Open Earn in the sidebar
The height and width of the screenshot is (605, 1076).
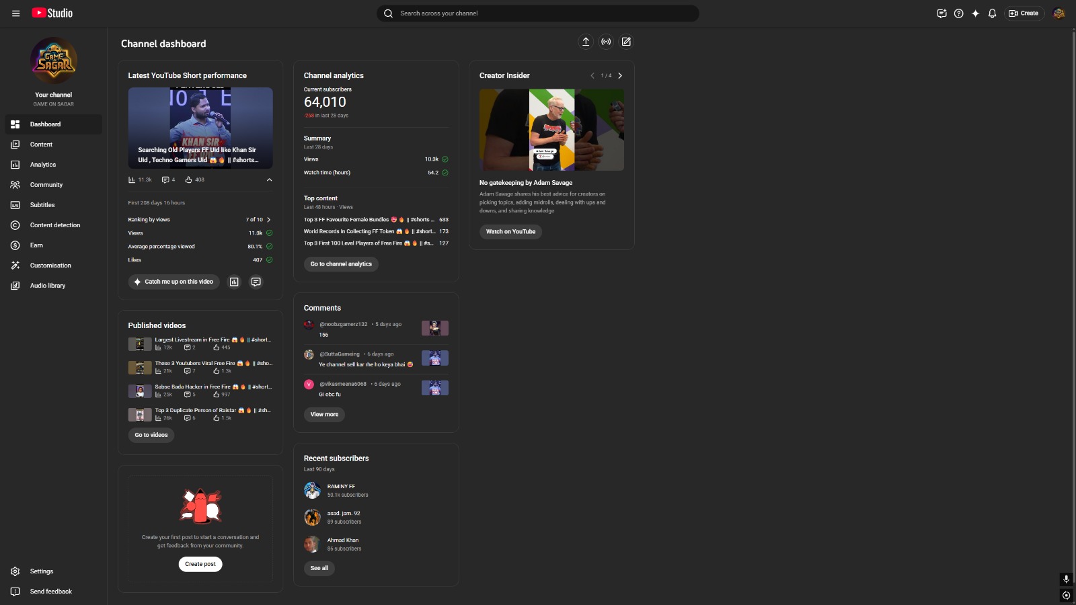[54, 245]
